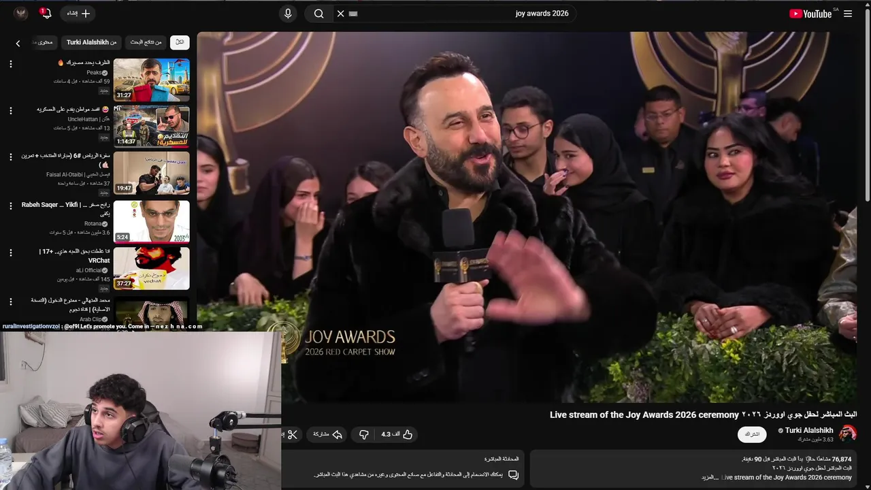Viewport: 871px width, 490px height.
Task: Open the Rotana Rabeh Saqer video thumbnail, duration 5:24
Action: pos(152,221)
